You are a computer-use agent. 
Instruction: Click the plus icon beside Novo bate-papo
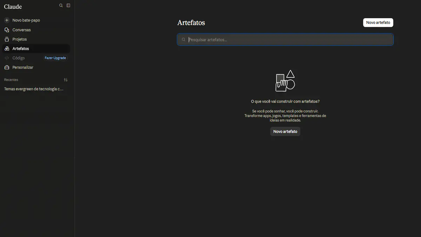click(x=7, y=20)
